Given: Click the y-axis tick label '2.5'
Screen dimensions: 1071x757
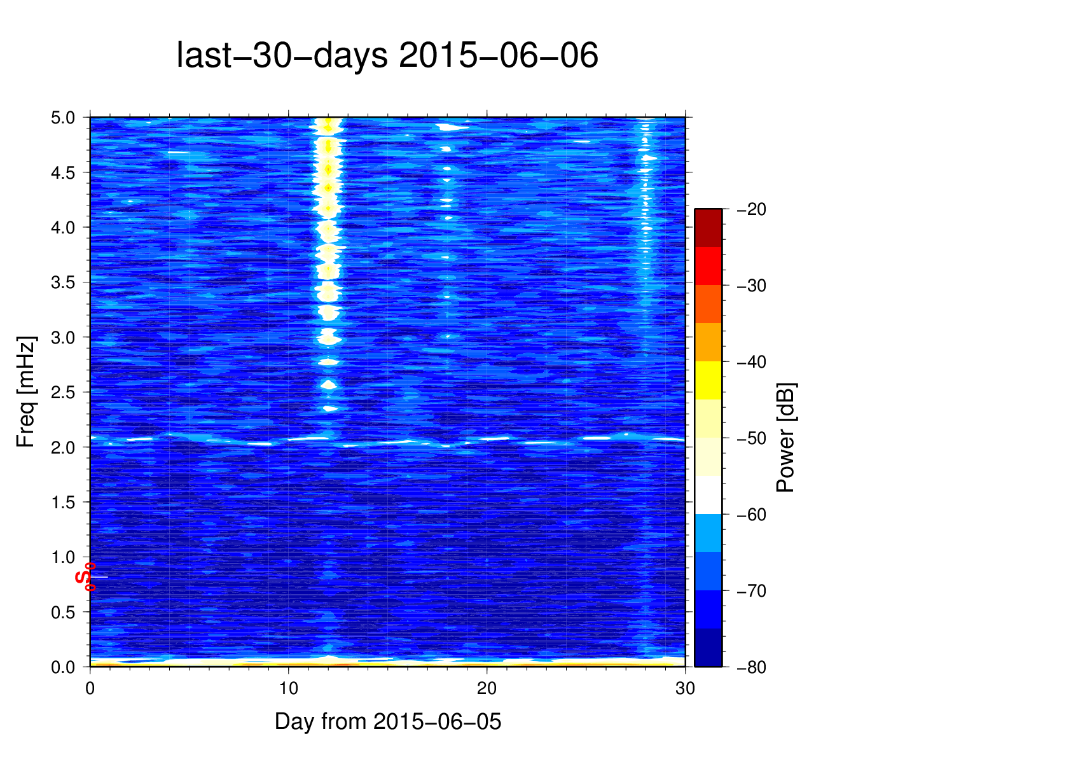Looking at the screenshot, I should tap(62, 392).
